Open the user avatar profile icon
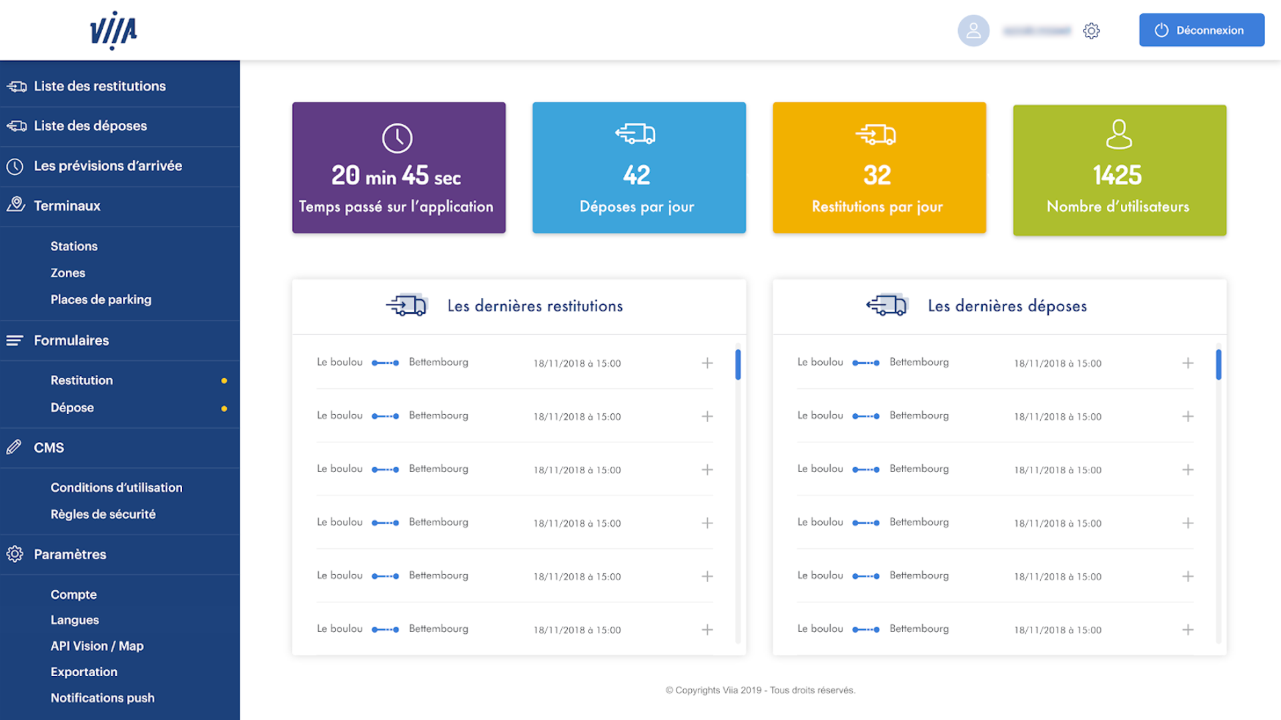Screen dimensions: 1281x720 [973, 31]
